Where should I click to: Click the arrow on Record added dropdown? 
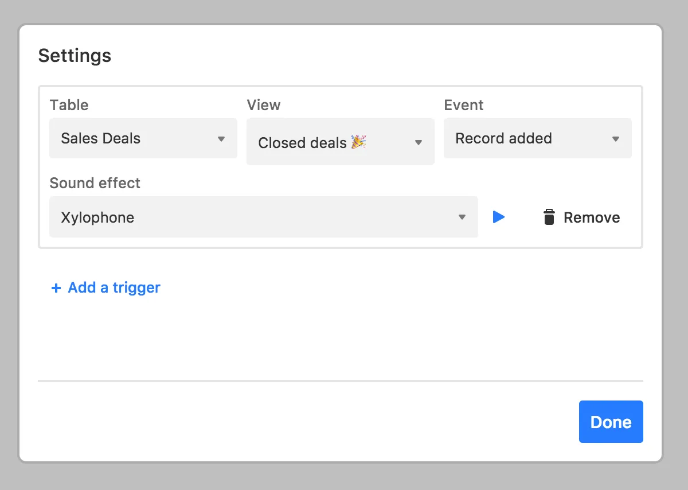(616, 139)
